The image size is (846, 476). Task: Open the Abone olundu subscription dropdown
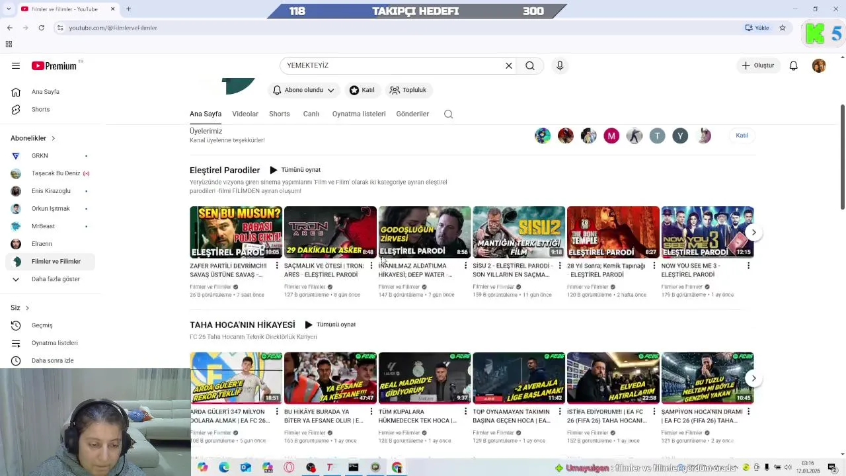[x=303, y=90]
